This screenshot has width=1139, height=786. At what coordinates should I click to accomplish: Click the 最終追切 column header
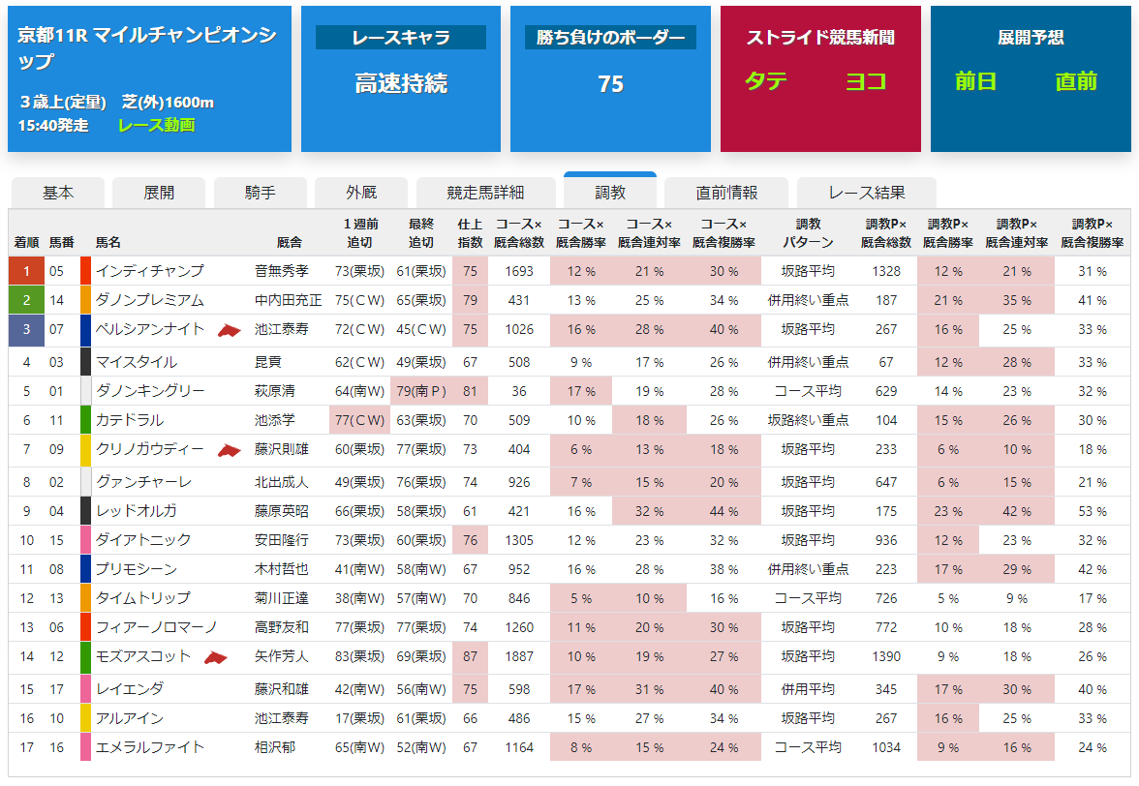pos(421,233)
